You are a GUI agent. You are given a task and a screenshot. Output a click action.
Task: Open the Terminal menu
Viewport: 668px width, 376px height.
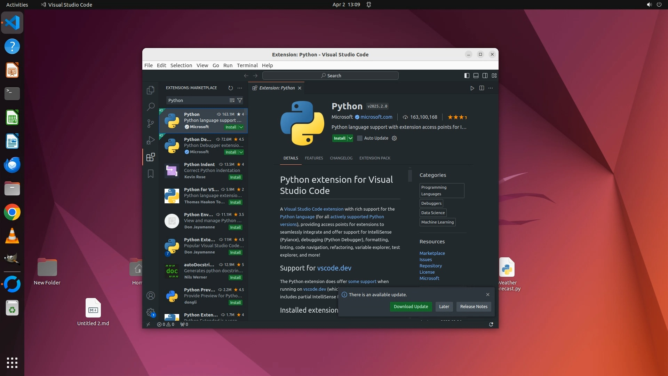[247, 65]
